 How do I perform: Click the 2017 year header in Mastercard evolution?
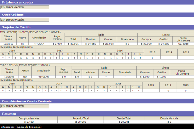pos(60,51)
